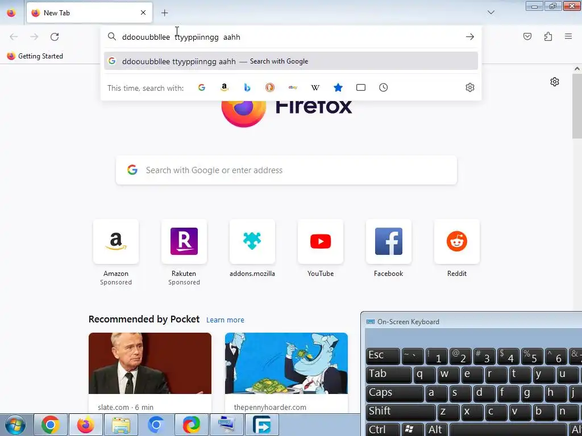Tap the space bar on On-Screen Keyboard

tap(508, 430)
